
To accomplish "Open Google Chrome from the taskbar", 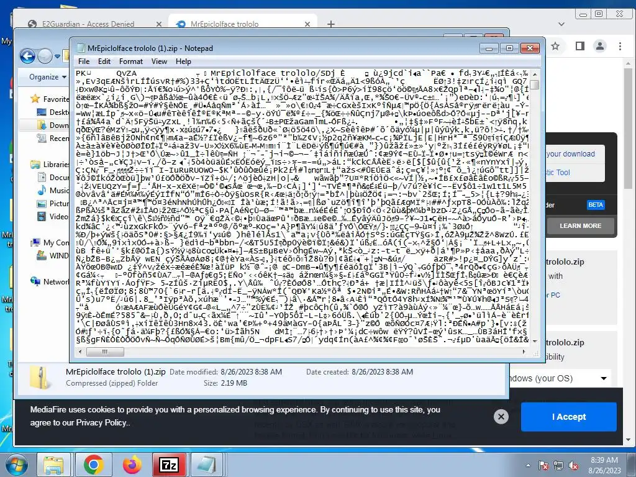I will click(93, 465).
